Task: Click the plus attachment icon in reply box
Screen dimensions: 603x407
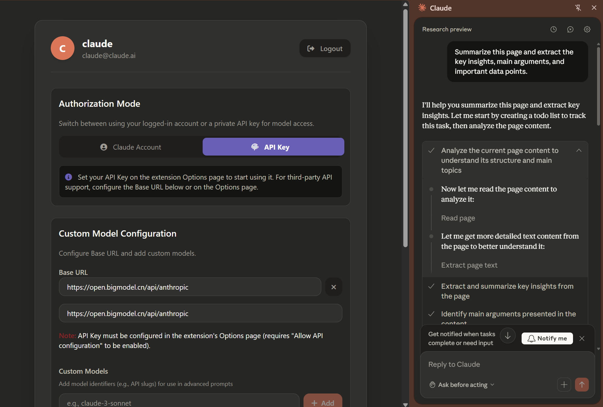Action: 564,385
